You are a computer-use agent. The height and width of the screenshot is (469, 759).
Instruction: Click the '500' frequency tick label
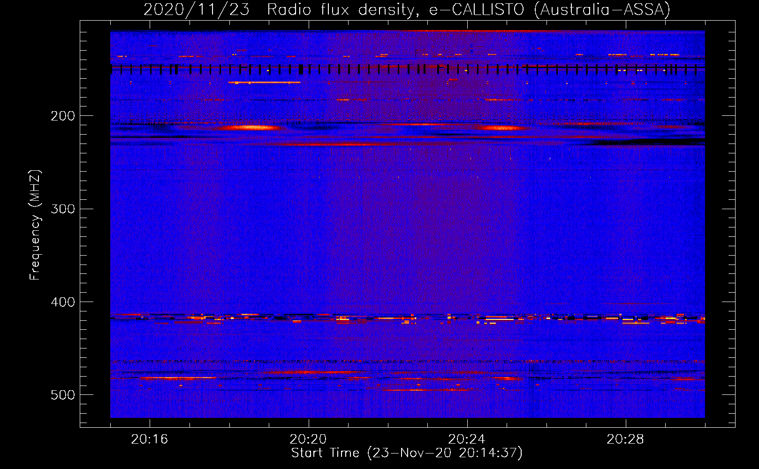pyautogui.click(x=63, y=395)
